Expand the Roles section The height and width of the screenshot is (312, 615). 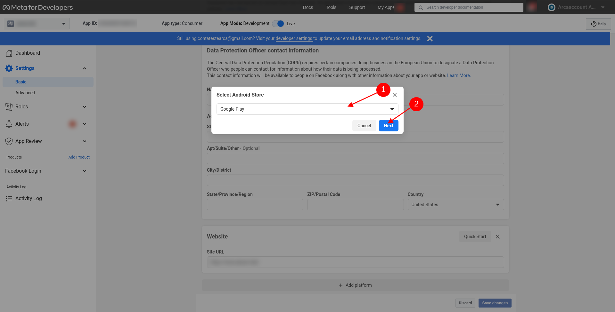pos(85,107)
